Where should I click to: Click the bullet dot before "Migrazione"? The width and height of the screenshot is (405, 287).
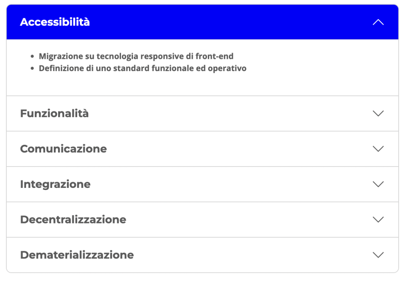tap(32, 57)
